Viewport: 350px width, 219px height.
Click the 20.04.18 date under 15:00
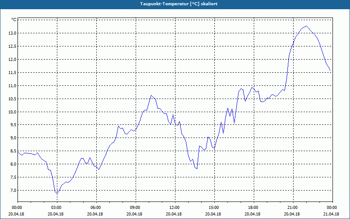click(213, 214)
